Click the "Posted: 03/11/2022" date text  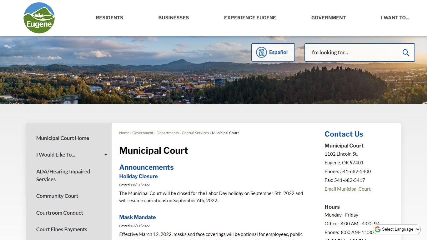[134, 226]
